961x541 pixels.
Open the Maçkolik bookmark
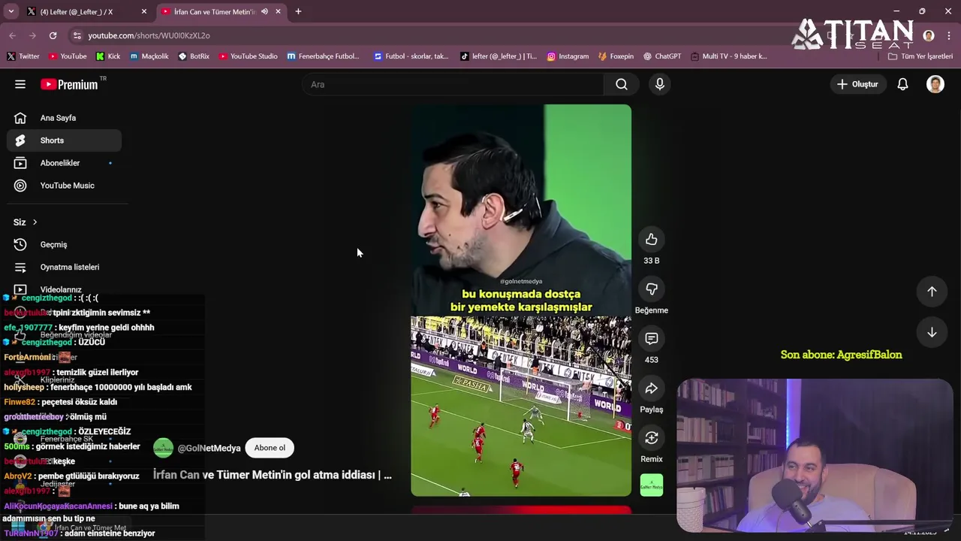[149, 56]
